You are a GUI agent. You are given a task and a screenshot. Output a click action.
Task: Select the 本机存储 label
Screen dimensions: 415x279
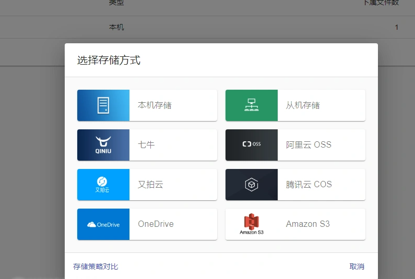(x=155, y=105)
